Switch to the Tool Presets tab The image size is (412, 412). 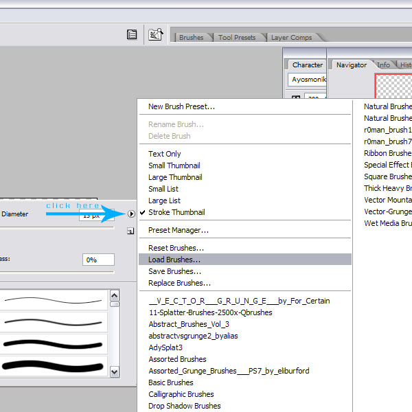tap(237, 38)
